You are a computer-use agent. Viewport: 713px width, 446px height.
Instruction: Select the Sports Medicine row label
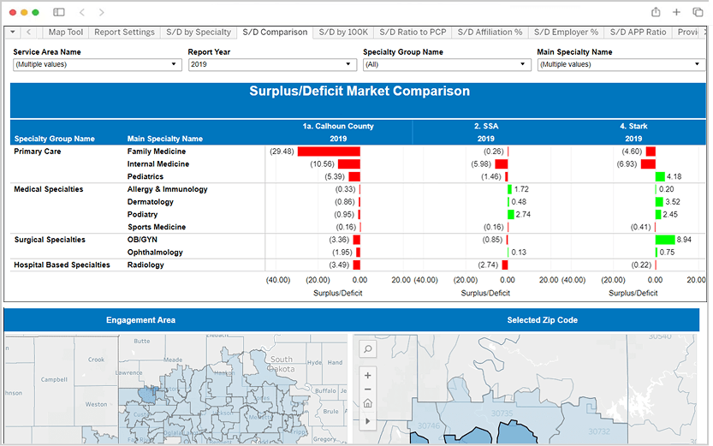point(157,227)
